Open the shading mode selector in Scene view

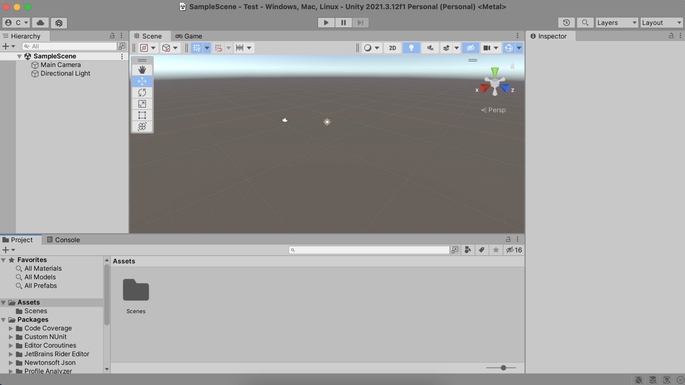(x=371, y=48)
